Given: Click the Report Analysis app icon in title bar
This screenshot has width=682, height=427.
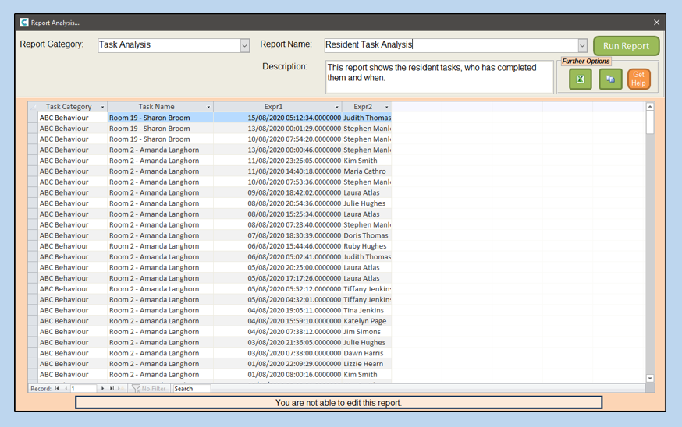Looking at the screenshot, I should point(24,23).
